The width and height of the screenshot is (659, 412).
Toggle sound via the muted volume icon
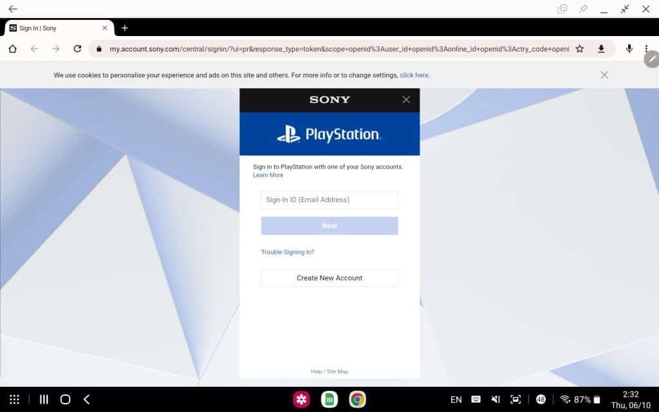[x=496, y=398]
